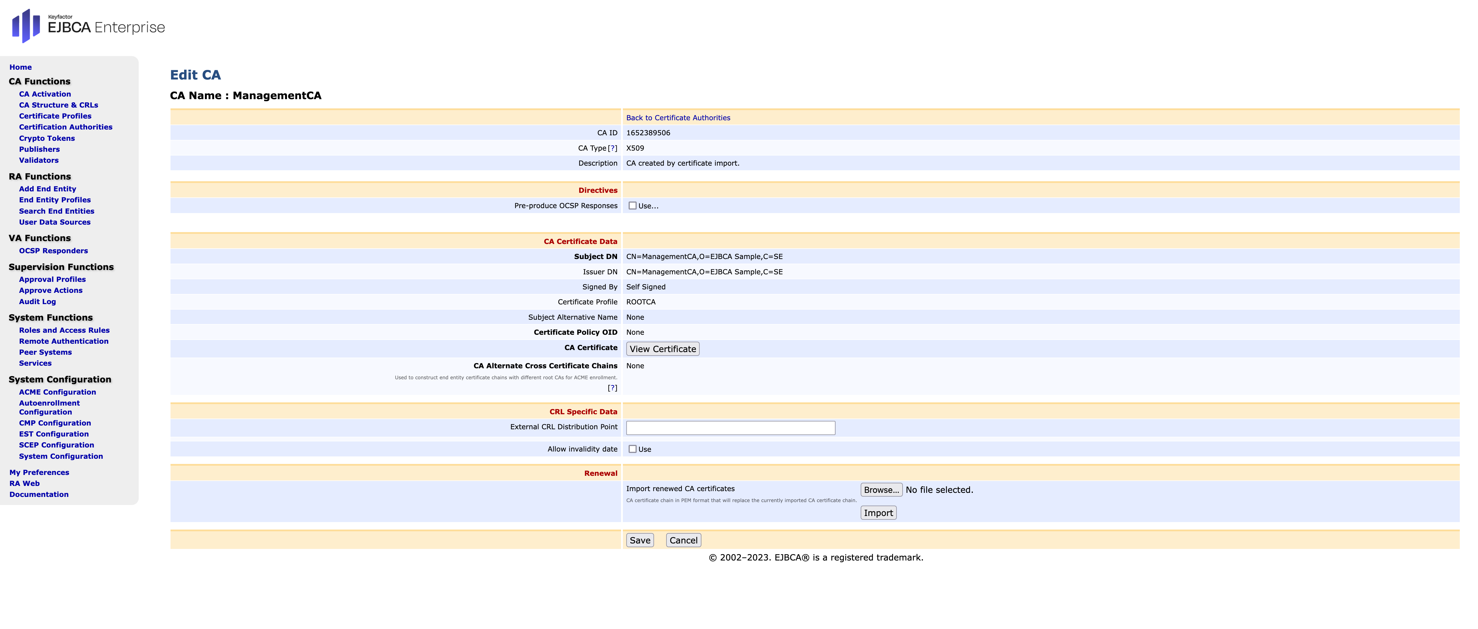The width and height of the screenshot is (1478, 629).
Task: Go back to Certificate Authorities link
Action: click(x=678, y=118)
